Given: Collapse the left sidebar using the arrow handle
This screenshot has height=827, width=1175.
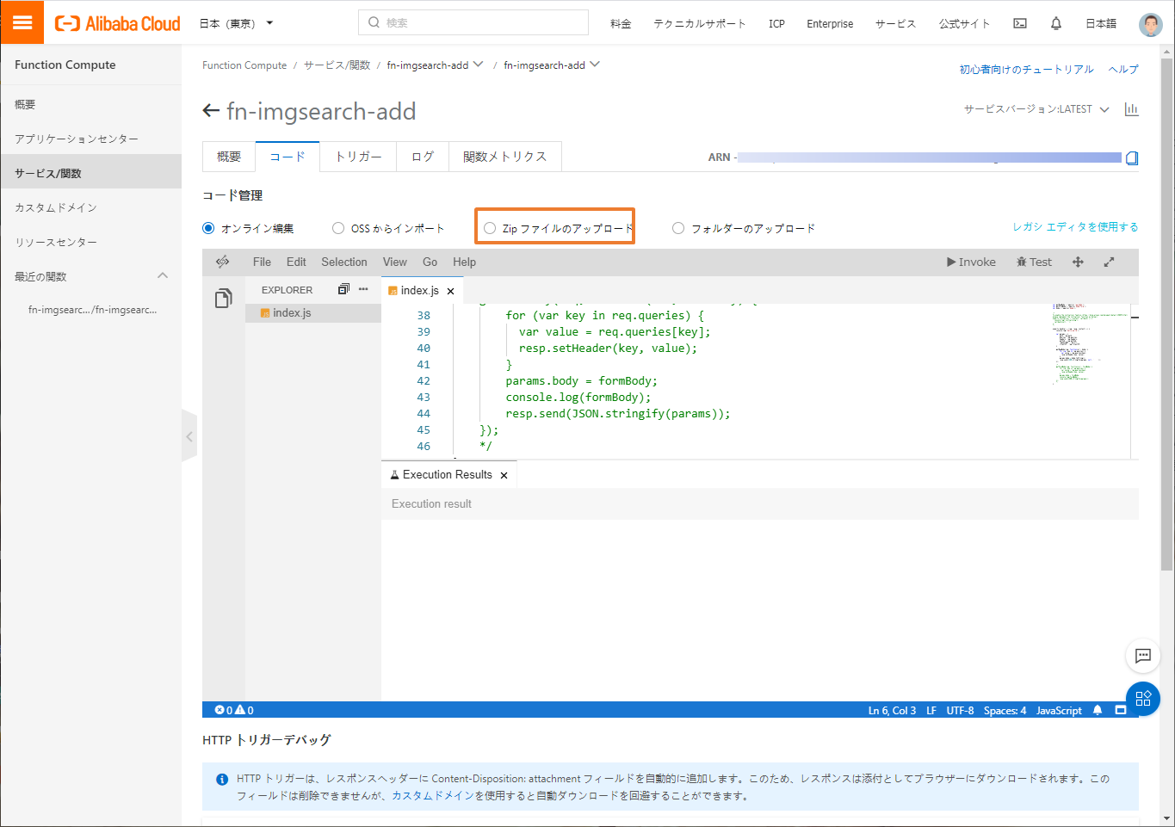Looking at the screenshot, I should (189, 436).
